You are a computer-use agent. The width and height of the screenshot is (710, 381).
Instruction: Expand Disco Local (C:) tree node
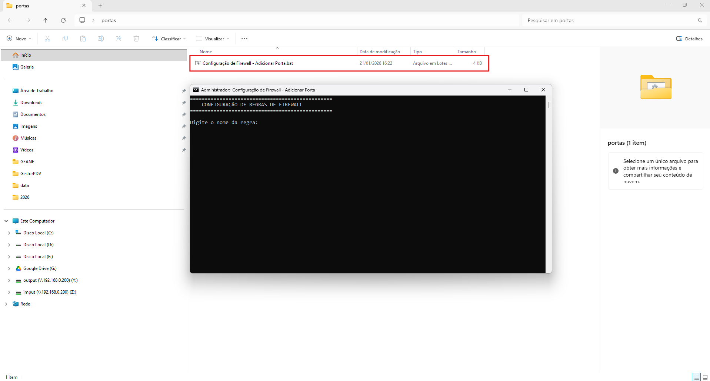9,233
